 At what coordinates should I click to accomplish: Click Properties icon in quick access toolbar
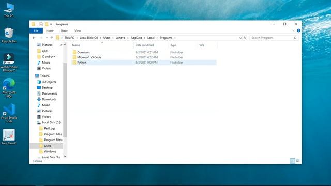coord(41,24)
